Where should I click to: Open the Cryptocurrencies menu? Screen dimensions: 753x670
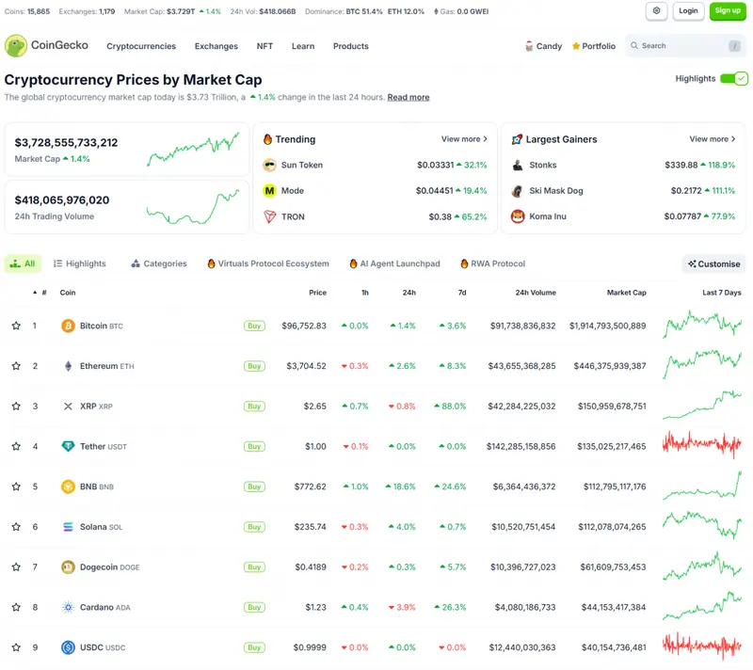point(141,46)
